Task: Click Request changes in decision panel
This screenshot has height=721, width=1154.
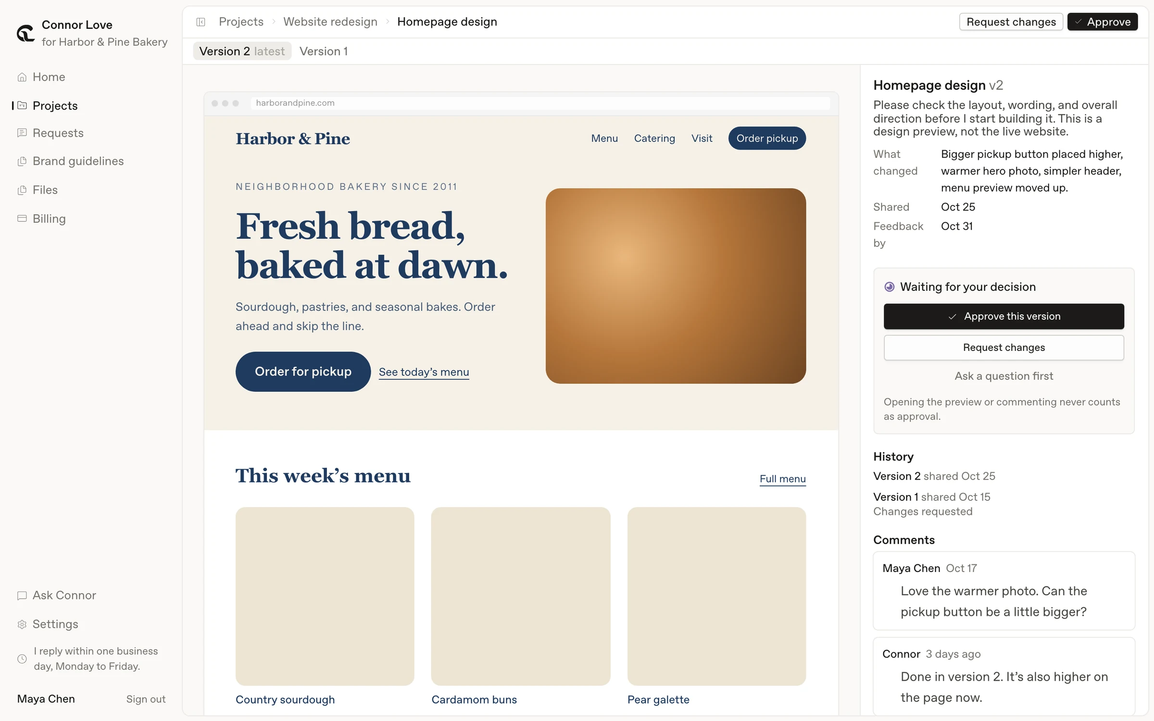Action: click(x=1004, y=348)
